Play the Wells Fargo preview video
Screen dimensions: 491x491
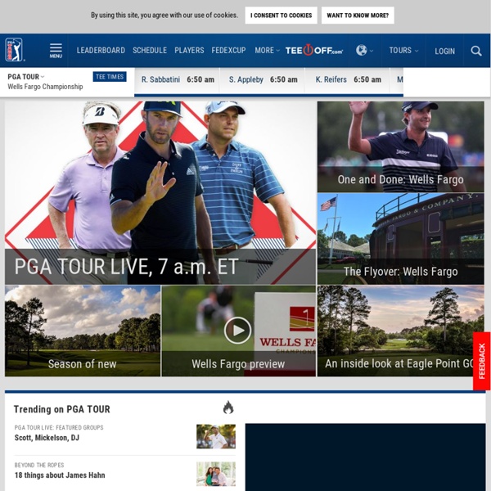point(237,331)
